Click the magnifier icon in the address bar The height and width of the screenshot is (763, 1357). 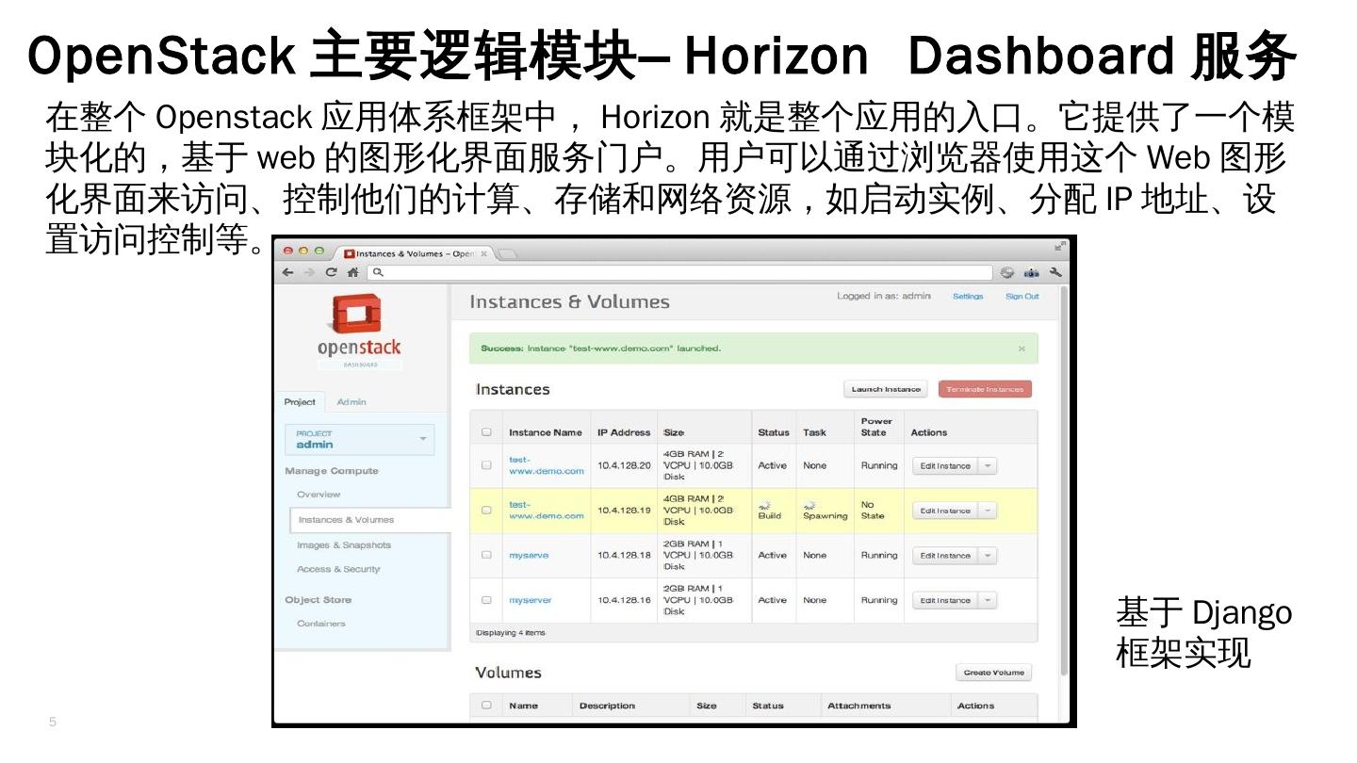[x=377, y=272]
